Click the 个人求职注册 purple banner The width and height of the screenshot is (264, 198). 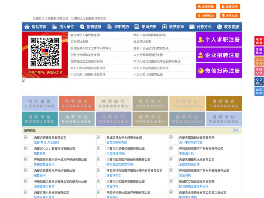click(219, 39)
